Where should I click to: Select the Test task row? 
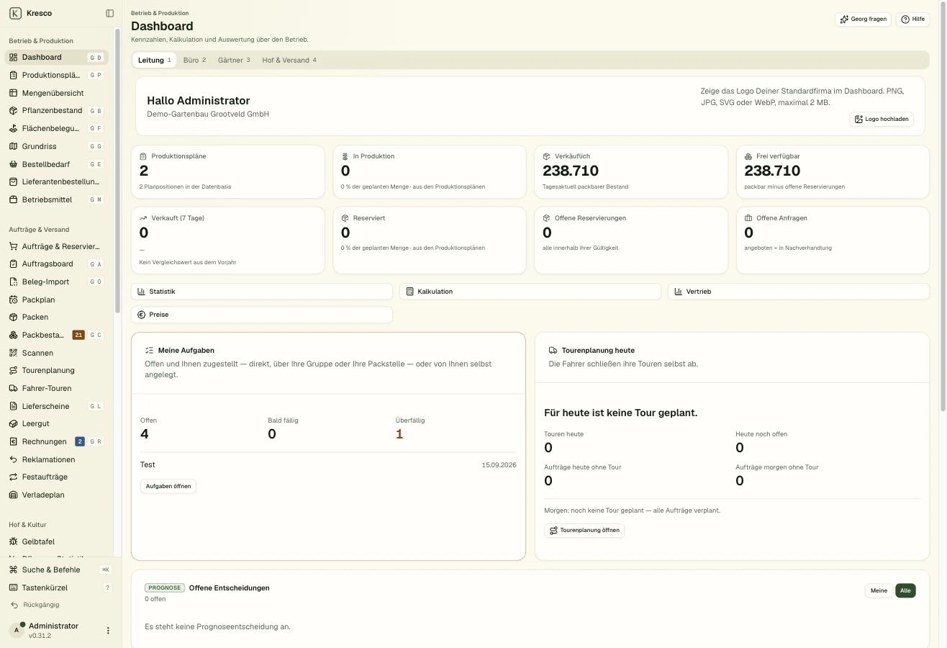[328, 465]
